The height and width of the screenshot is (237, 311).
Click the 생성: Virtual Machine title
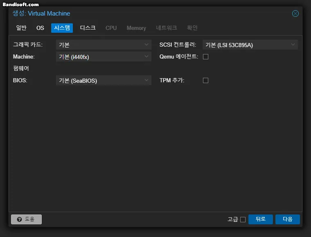pos(41,14)
